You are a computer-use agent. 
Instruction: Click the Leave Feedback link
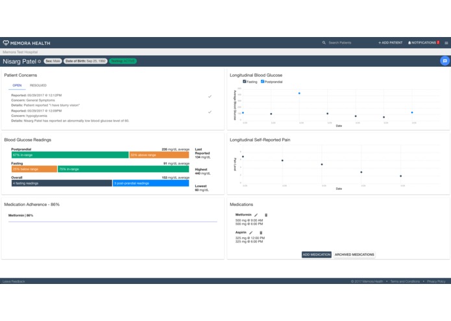coord(14,281)
